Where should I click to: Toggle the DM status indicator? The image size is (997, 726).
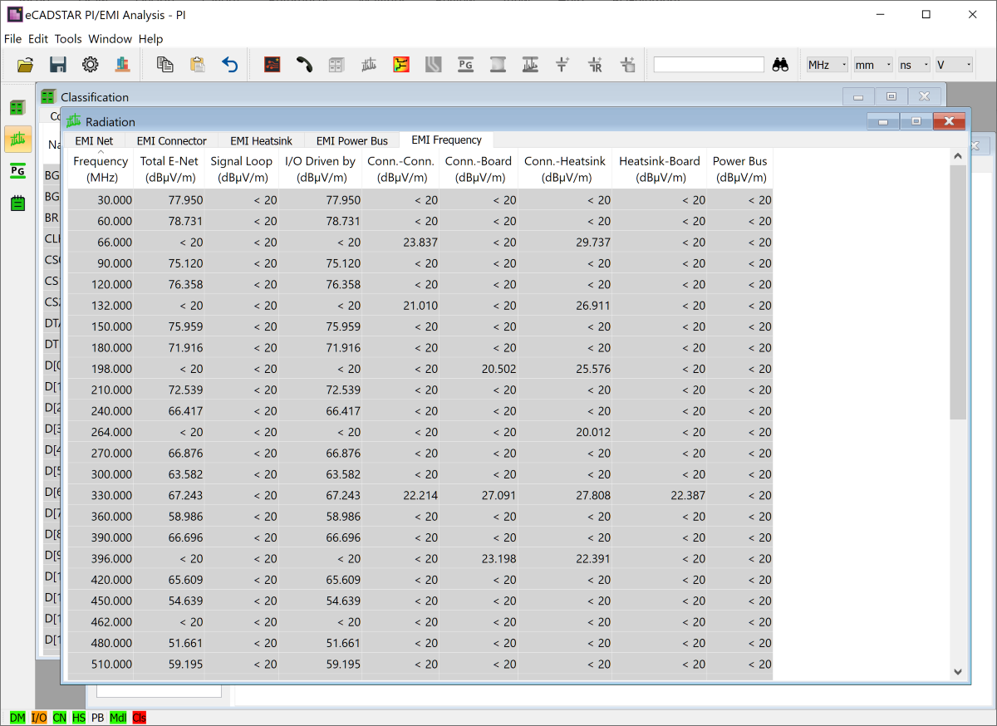(17, 718)
